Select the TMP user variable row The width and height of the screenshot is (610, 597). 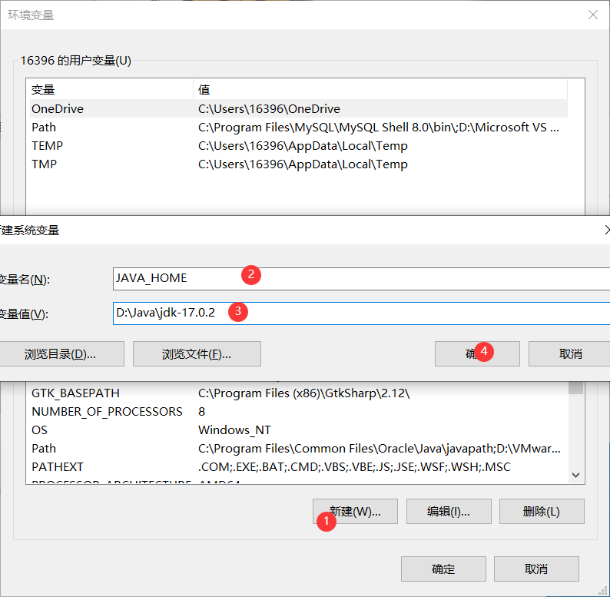click(298, 164)
